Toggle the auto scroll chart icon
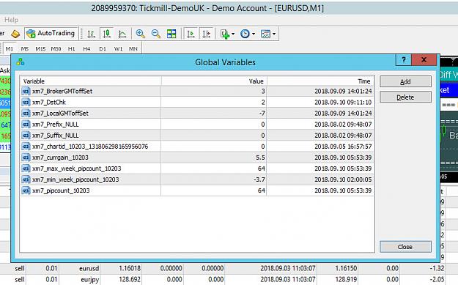 191,34
